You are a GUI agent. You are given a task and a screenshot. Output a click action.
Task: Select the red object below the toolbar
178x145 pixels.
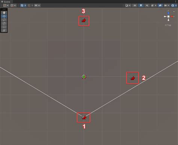coord(84,20)
